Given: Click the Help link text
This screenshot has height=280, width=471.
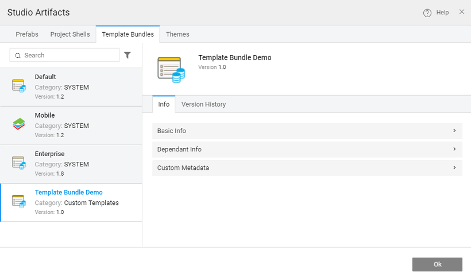Looking at the screenshot, I should [x=442, y=13].
